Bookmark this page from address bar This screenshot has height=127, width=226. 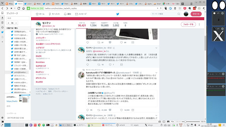pyautogui.click(x=161, y=8)
